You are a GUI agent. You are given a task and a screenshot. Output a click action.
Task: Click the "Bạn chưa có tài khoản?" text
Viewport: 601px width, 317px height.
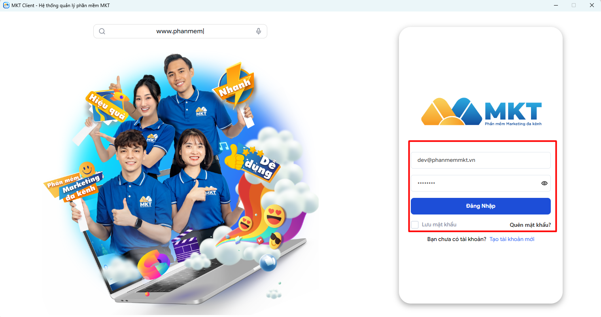click(x=457, y=239)
